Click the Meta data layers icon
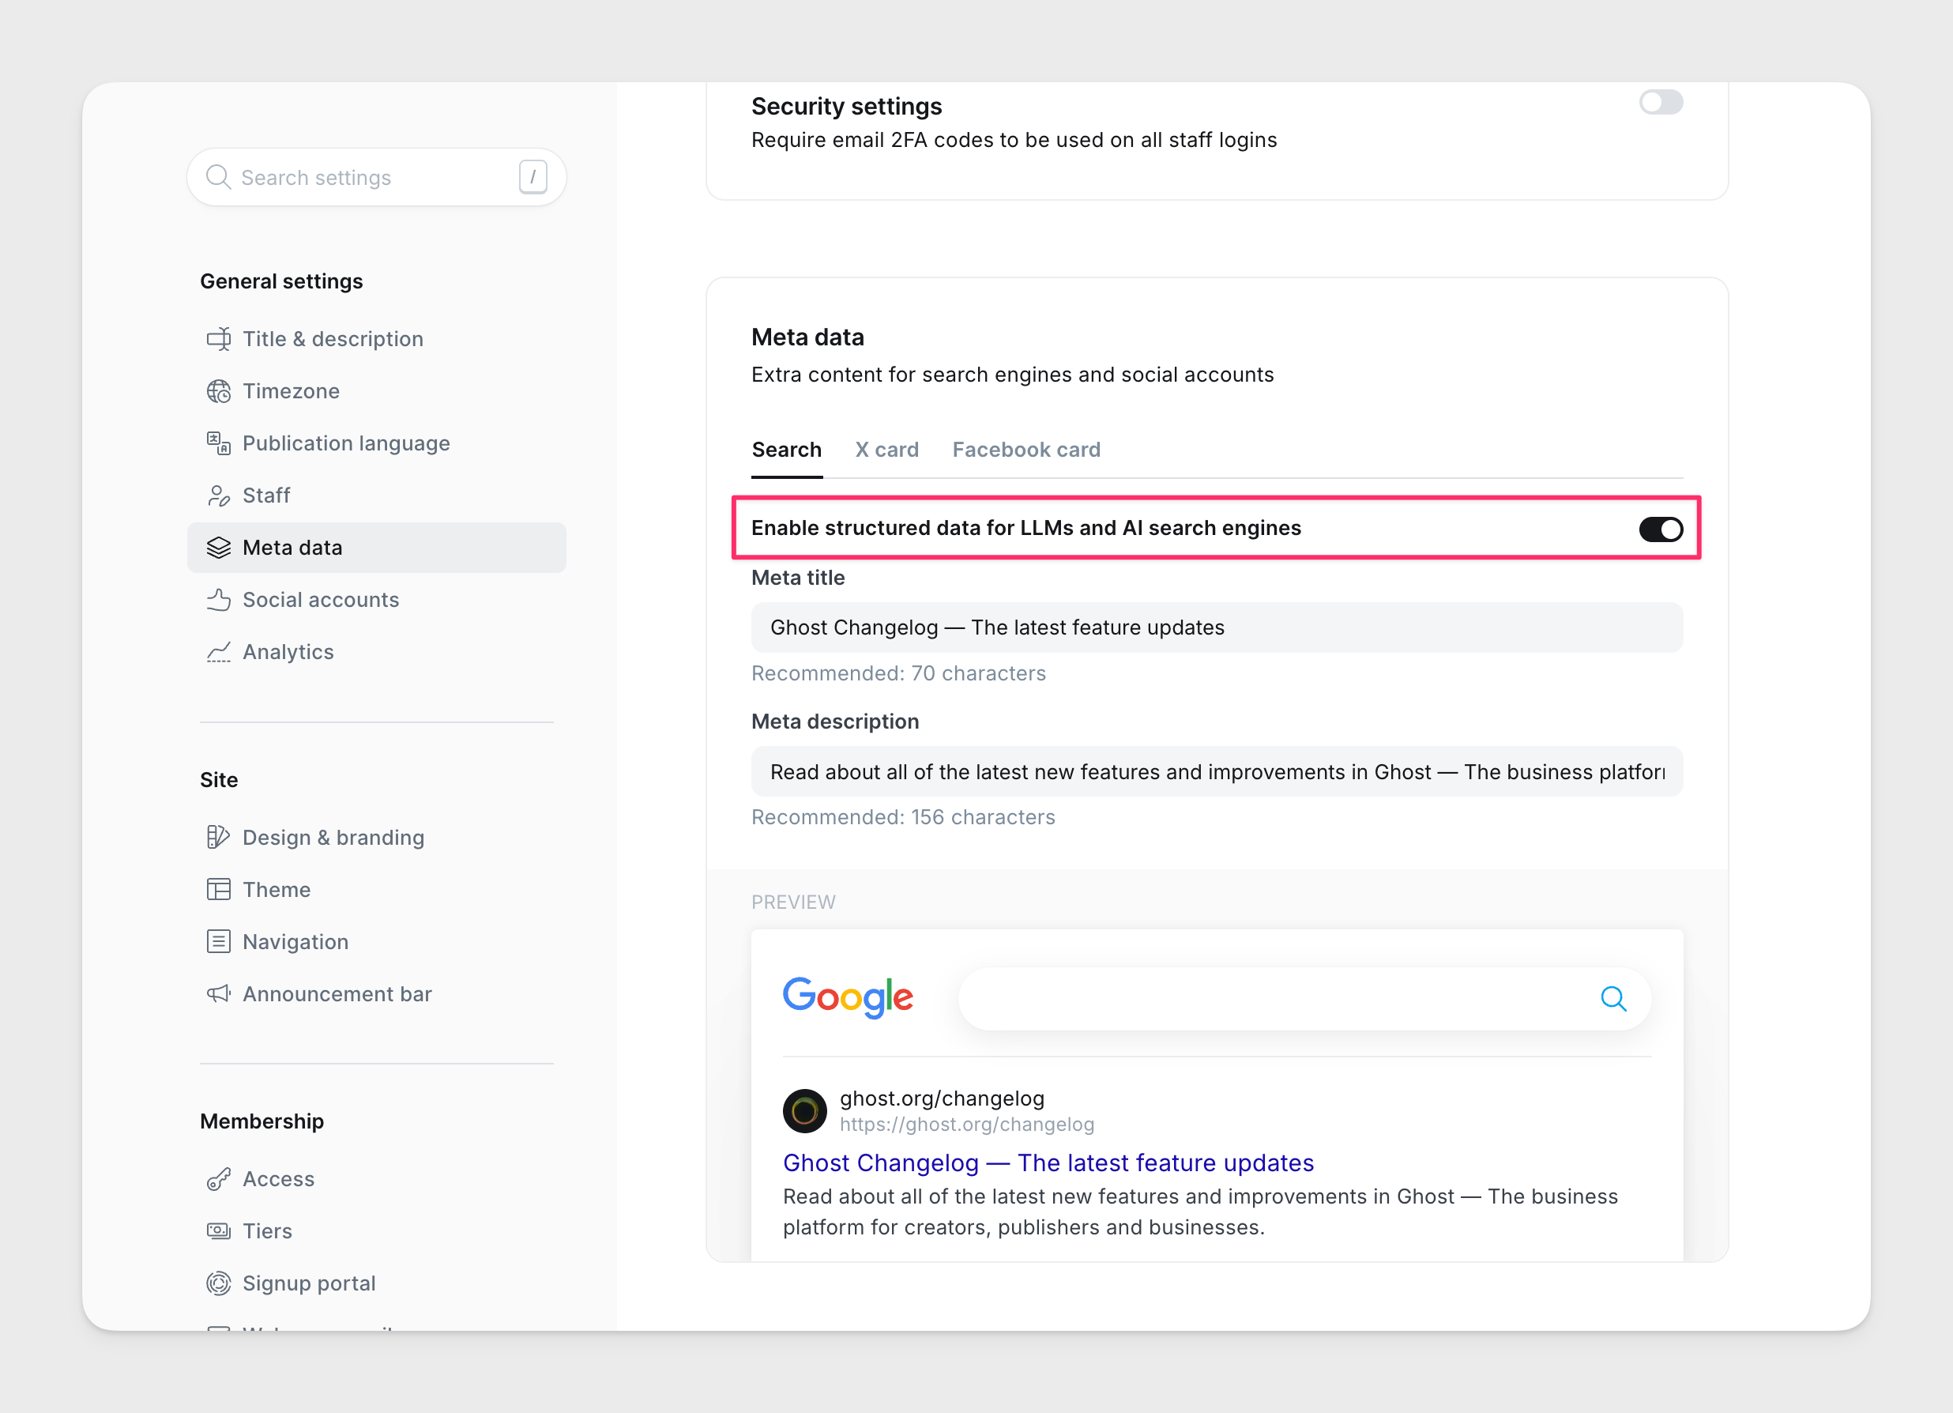The width and height of the screenshot is (1953, 1413). [219, 548]
